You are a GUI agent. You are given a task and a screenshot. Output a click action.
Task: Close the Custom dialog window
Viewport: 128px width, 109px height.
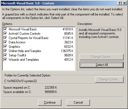click(124, 3)
